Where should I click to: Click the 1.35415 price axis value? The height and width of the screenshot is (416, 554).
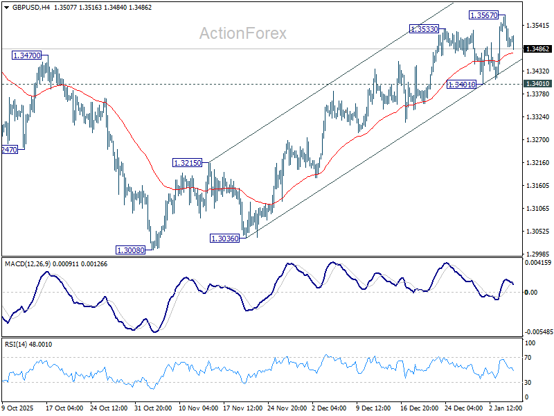(538, 26)
